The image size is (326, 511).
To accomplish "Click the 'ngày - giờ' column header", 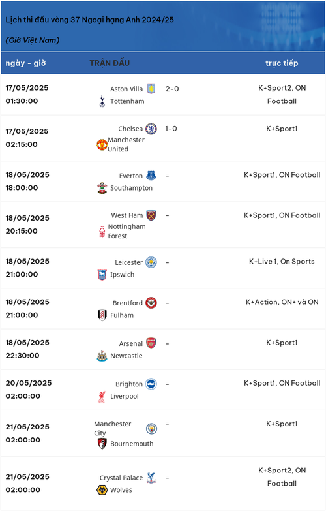I will (25, 63).
